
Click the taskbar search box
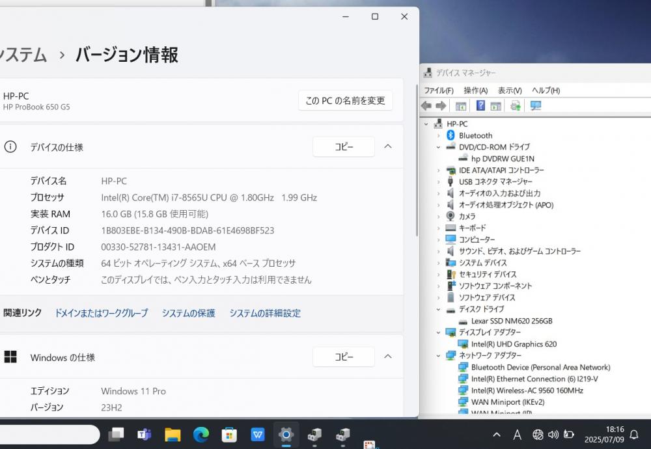tap(49, 435)
